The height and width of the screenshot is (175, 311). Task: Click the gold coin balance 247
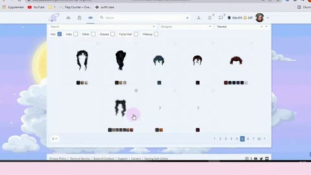(248, 18)
